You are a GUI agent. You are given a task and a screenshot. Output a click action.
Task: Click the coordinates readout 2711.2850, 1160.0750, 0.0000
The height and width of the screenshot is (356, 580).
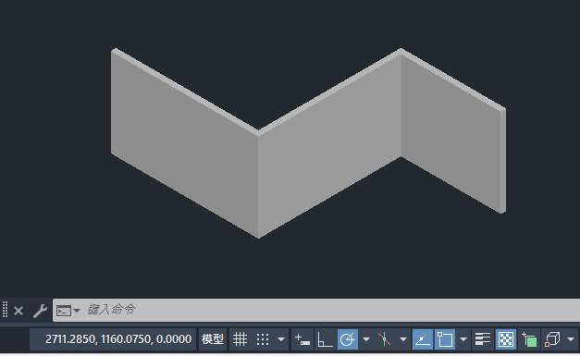118,339
